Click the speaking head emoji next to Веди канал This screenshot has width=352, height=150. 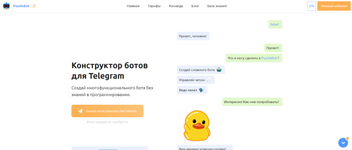click(201, 90)
